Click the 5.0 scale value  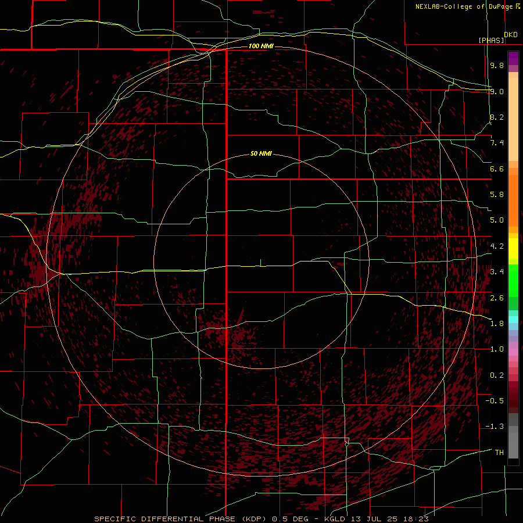tap(497, 220)
